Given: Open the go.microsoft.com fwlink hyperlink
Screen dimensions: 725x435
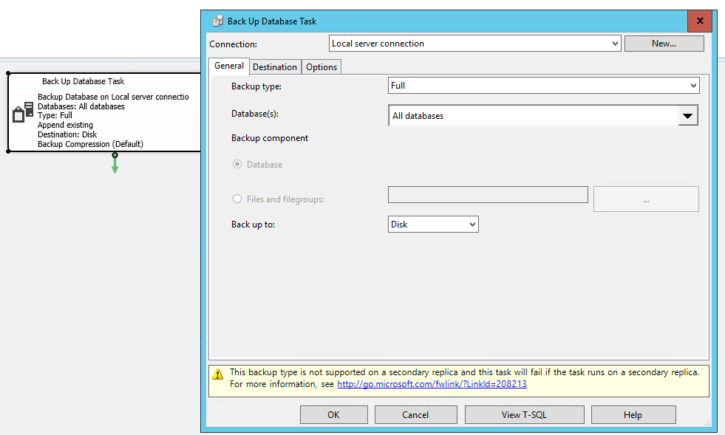Looking at the screenshot, I should (432, 384).
